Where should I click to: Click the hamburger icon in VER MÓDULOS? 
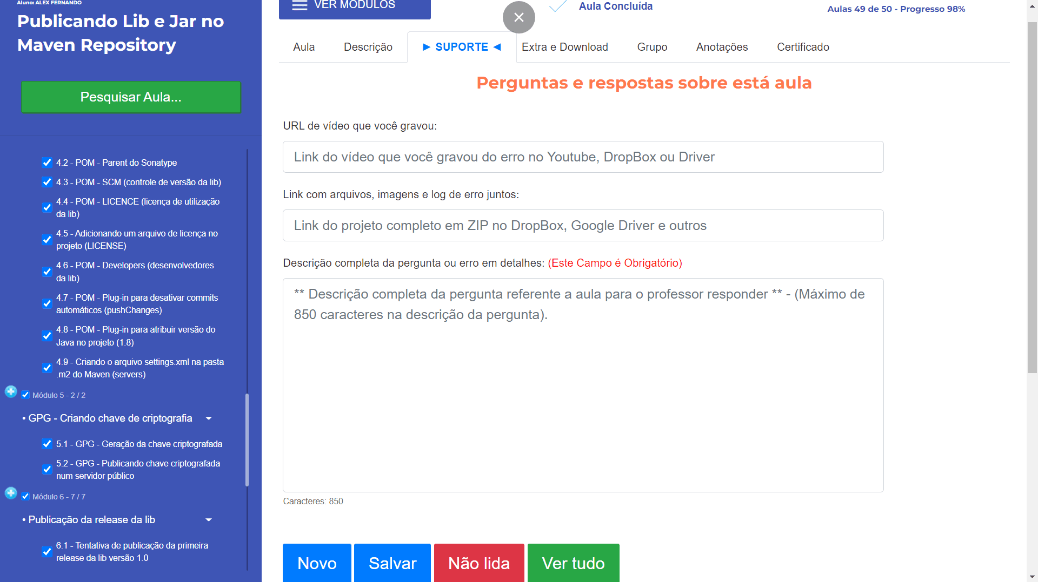(300, 5)
